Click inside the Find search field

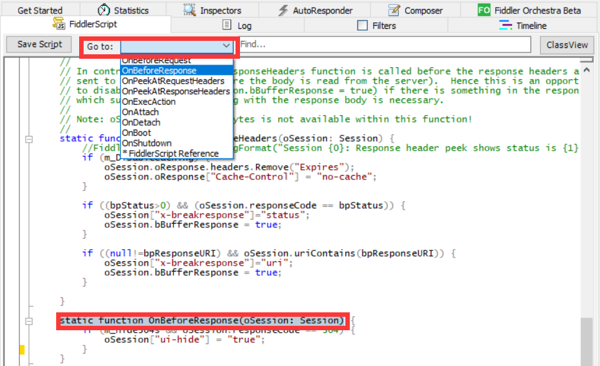(x=383, y=45)
